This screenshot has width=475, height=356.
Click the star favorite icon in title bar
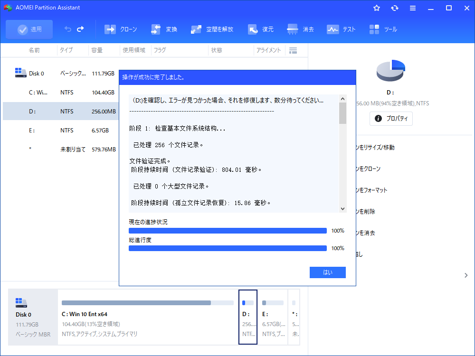click(377, 8)
